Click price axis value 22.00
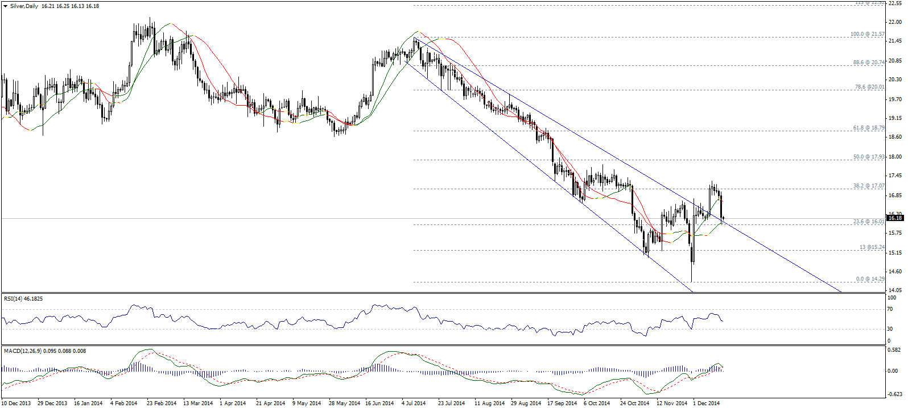Screen dimensions: 908x408 895,22
